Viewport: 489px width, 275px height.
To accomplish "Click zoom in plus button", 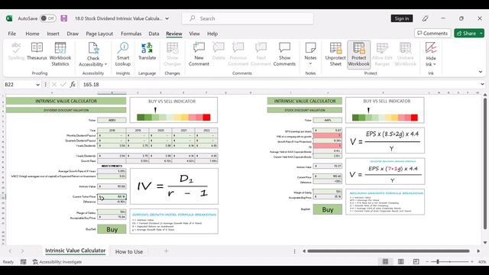I will coord(472,262).
